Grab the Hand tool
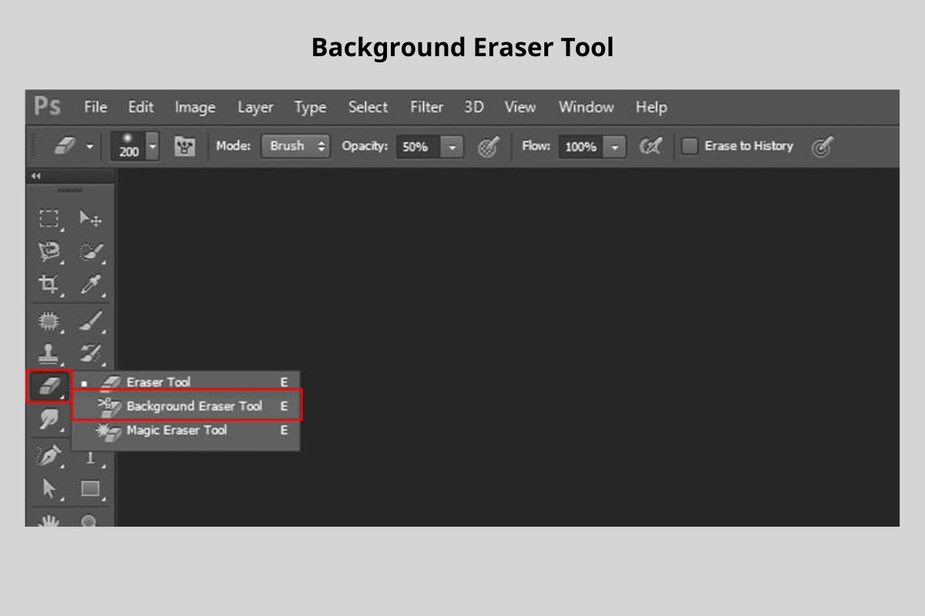This screenshot has width=925, height=616. coord(48,521)
